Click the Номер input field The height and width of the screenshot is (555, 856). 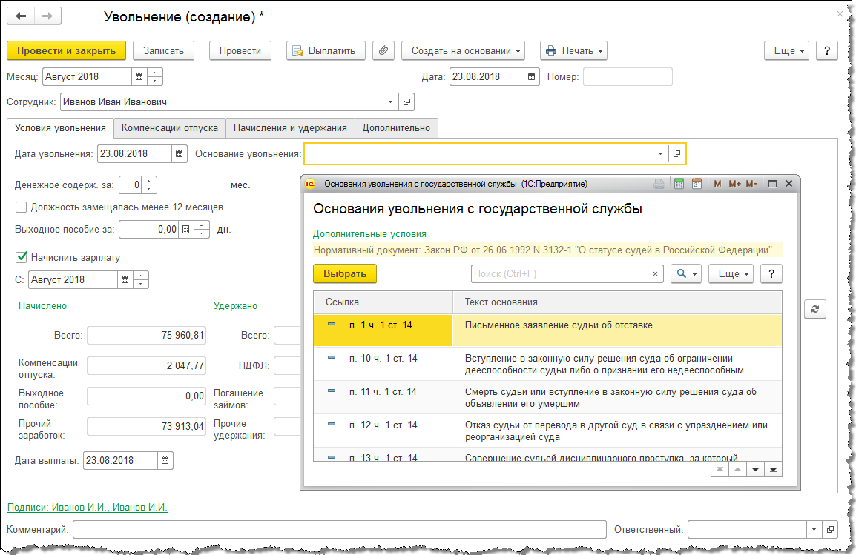[628, 77]
